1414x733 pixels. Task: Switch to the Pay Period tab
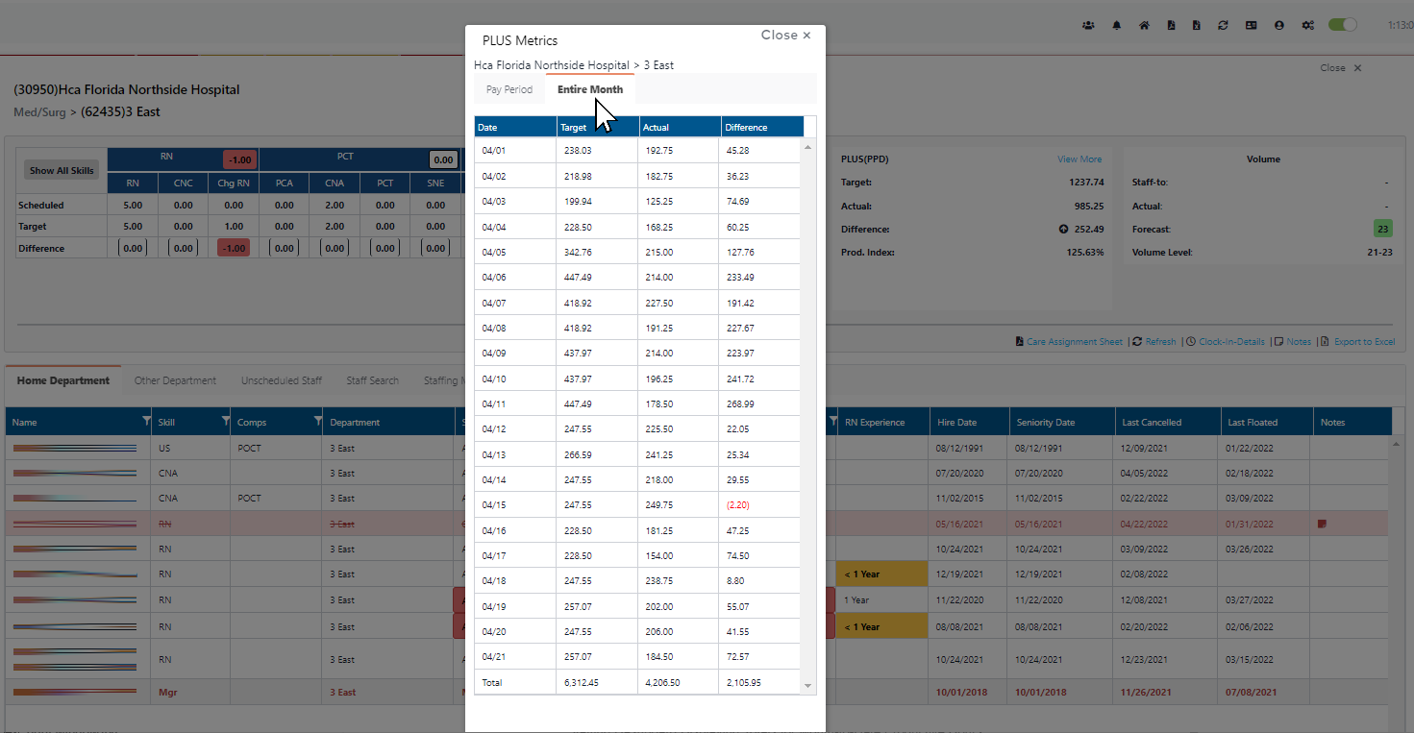click(x=509, y=89)
